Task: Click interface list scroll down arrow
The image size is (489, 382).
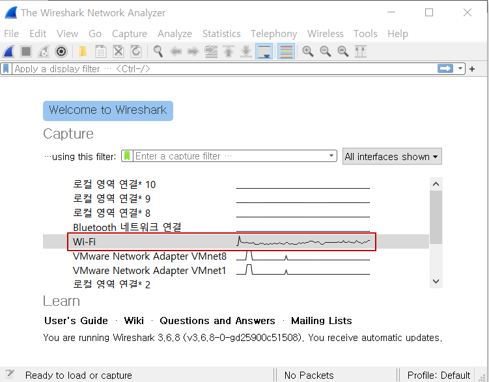Action: pyautogui.click(x=436, y=281)
